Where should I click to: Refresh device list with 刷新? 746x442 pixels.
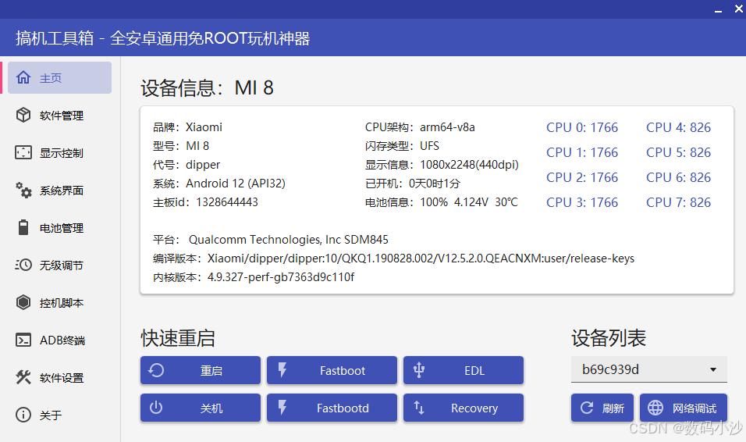click(602, 408)
